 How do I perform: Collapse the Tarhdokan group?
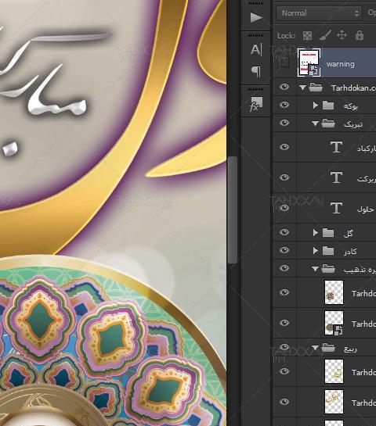tap(302, 88)
